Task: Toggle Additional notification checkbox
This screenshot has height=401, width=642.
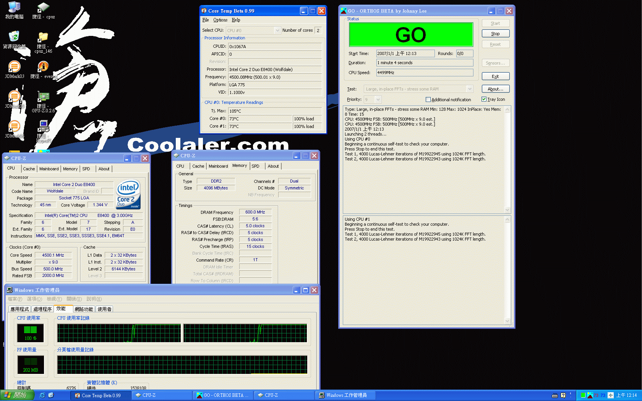Action: click(428, 99)
